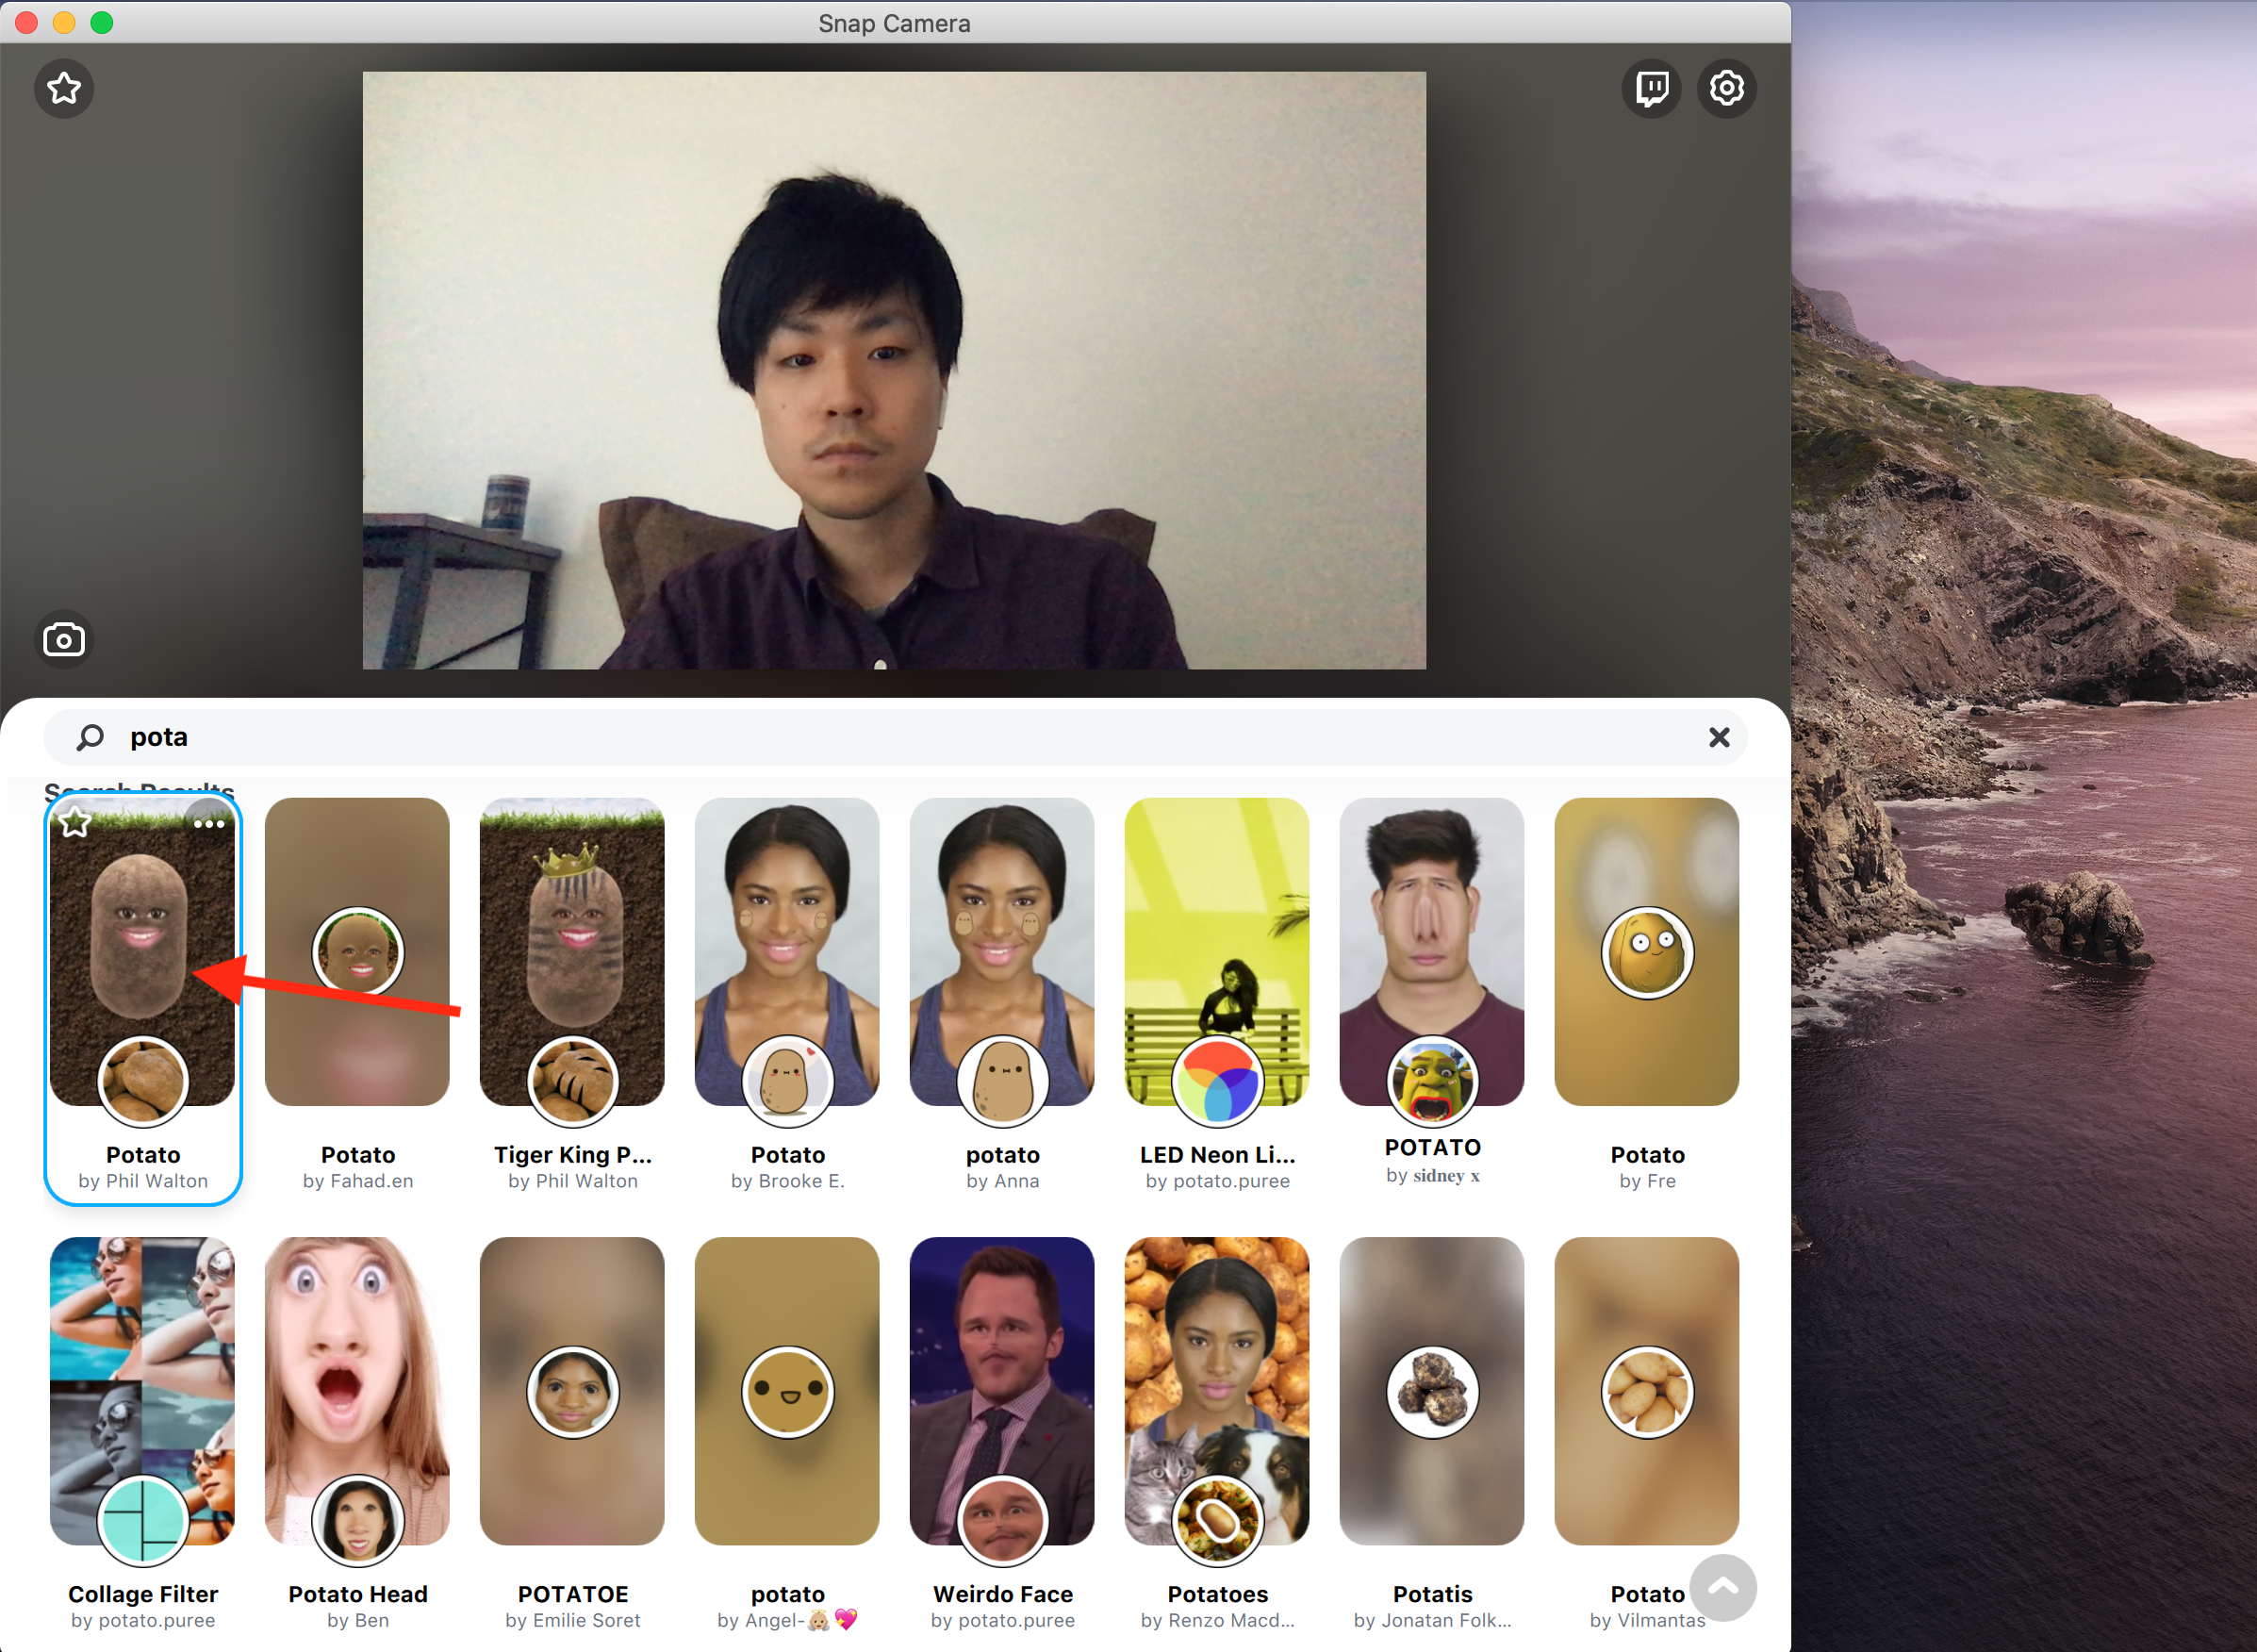Open the settings gear icon

[x=1726, y=88]
